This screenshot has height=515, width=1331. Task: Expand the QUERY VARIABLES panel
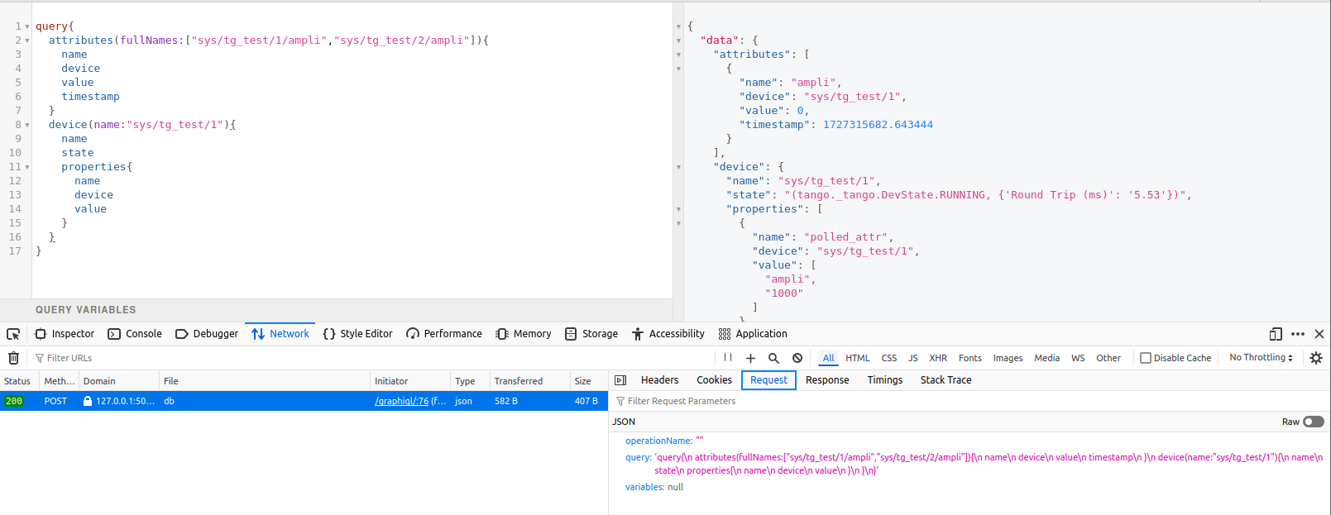(x=86, y=310)
